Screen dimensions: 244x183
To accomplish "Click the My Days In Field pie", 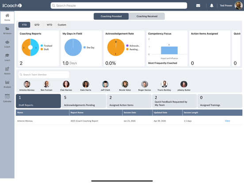I will point(73,47).
